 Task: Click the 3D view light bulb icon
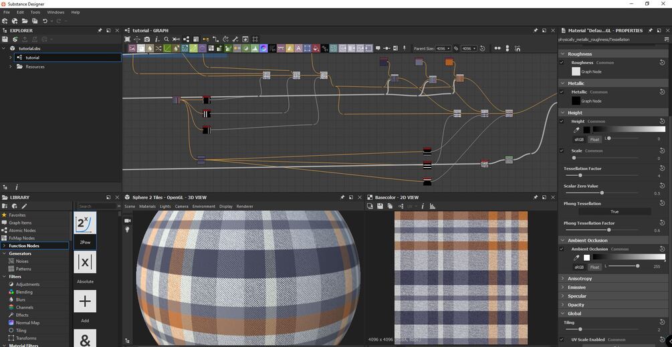tap(127, 229)
